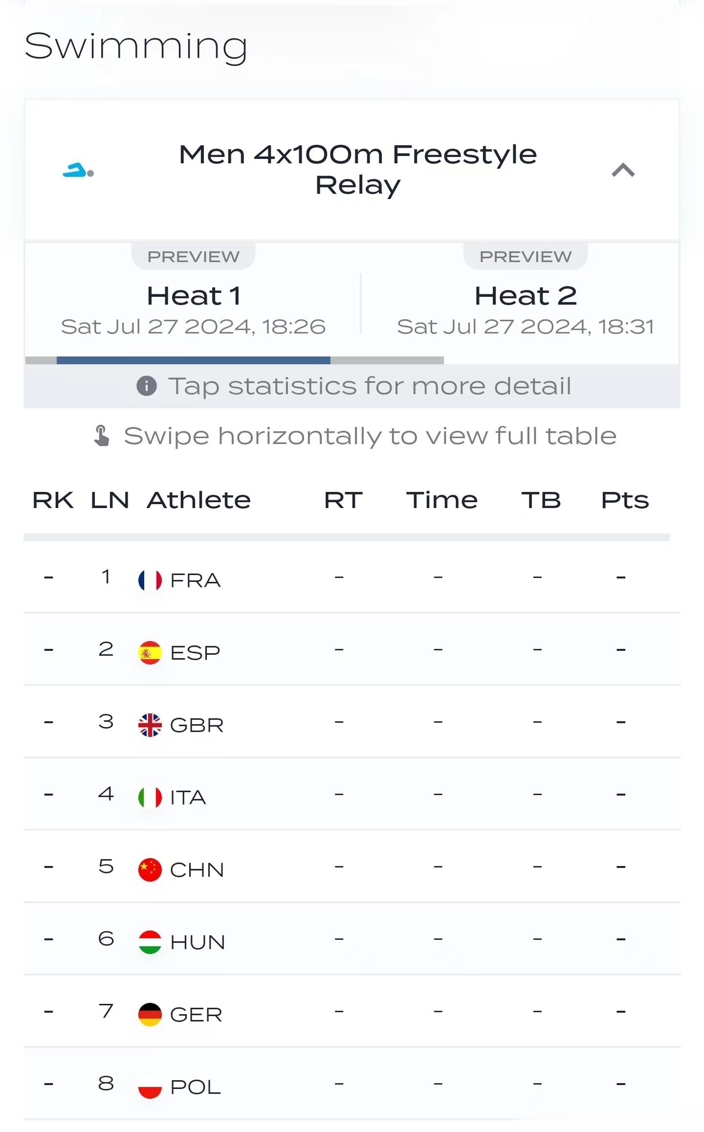The height and width of the screenshot is (1132, 704).
Task: Click the Spain flag icon
Action: coord(150,653)
